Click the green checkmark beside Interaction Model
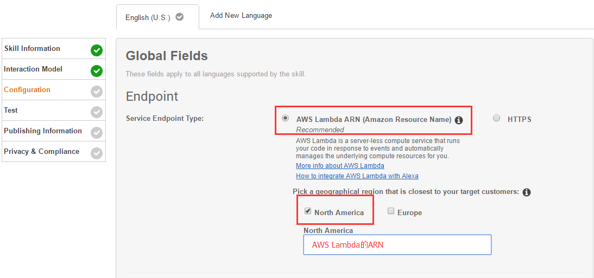The height and width of the screenshot is (278, 594). pyautogui.click(x=97, y=71)
